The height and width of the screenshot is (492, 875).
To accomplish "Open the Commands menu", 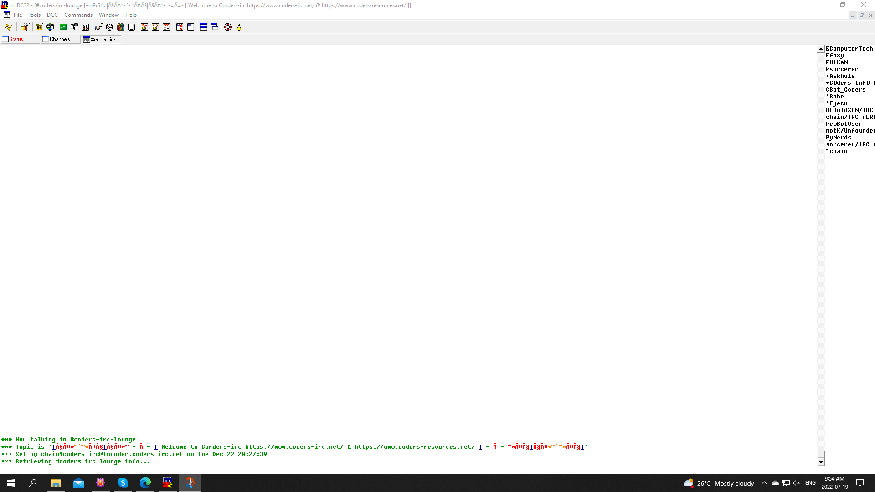I will (78, 15).
